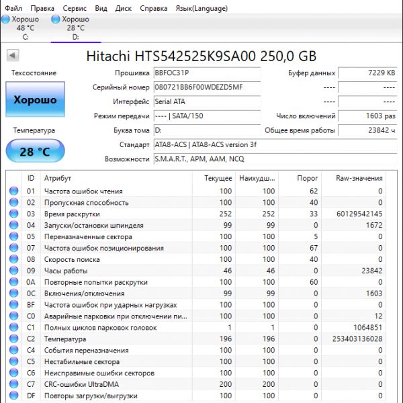
Task: Click raw value 12 in row C0
Action: [378, 316]
